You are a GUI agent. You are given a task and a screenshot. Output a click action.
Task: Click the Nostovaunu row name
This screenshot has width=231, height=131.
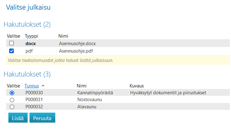[90, 100]
